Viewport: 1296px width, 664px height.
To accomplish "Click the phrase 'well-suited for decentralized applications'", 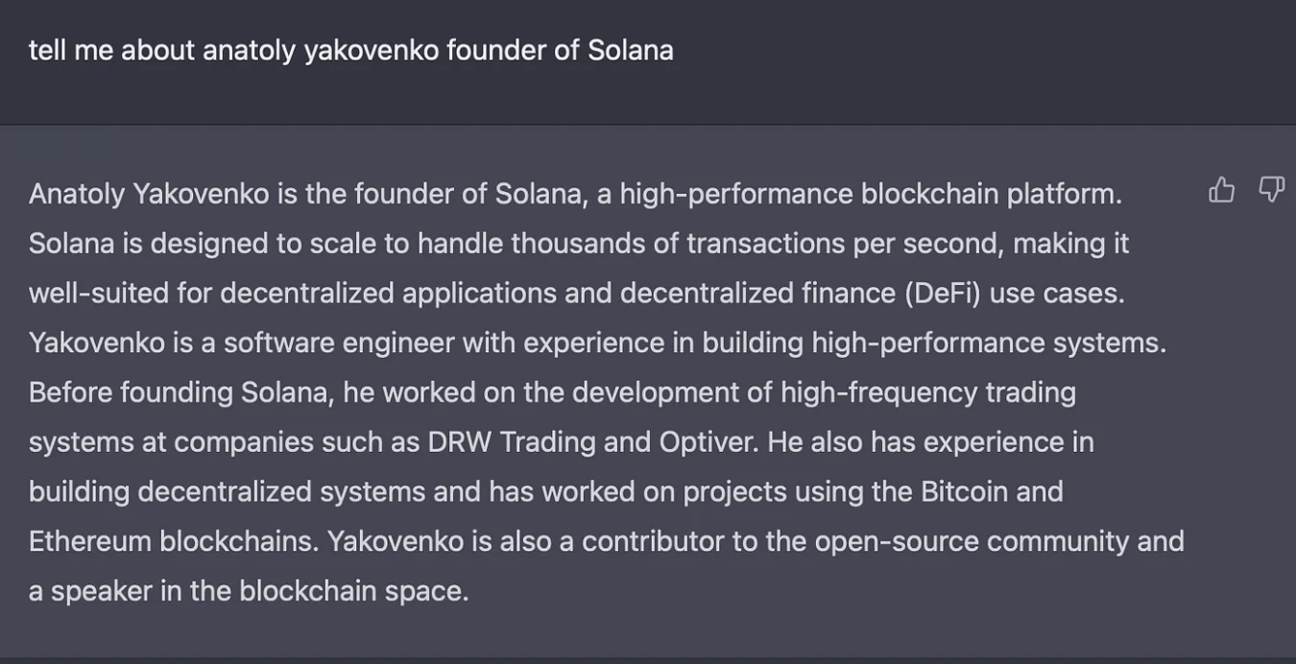I will (293, 293).
